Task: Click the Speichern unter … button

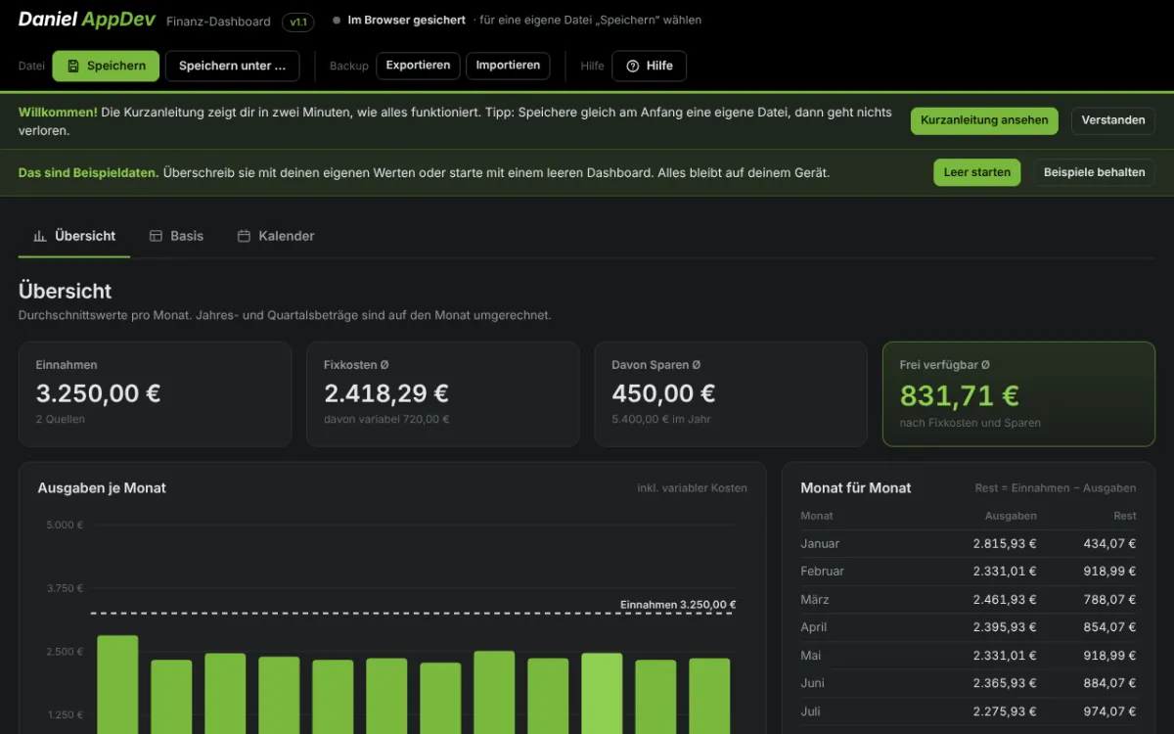Action: [x=232, y=66]
